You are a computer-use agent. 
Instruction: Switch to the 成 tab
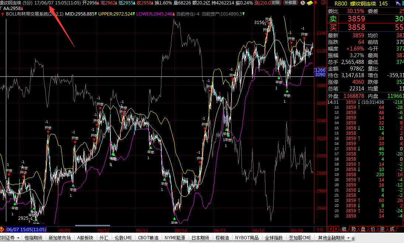click(392, 229)
